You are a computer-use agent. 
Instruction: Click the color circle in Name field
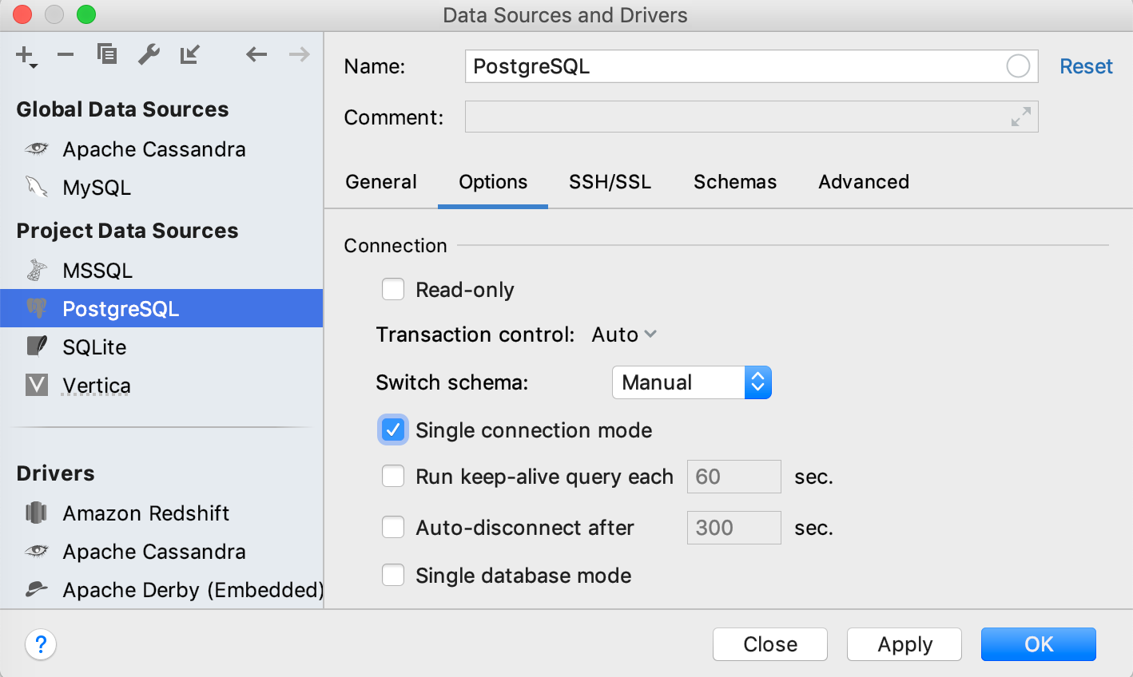click(1018, 66)
